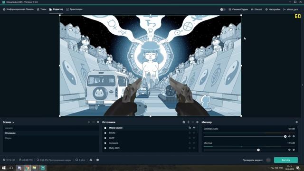Select the BOOM source
This screenshot has height=171, width=304.
(150, 133)
